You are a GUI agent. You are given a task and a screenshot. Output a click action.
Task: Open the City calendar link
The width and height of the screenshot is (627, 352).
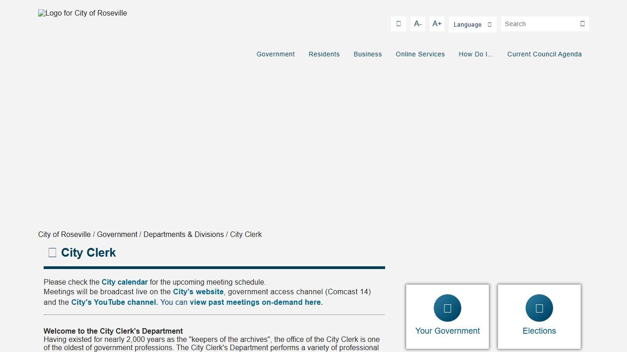pyautogui.click(x=124, y=282)
